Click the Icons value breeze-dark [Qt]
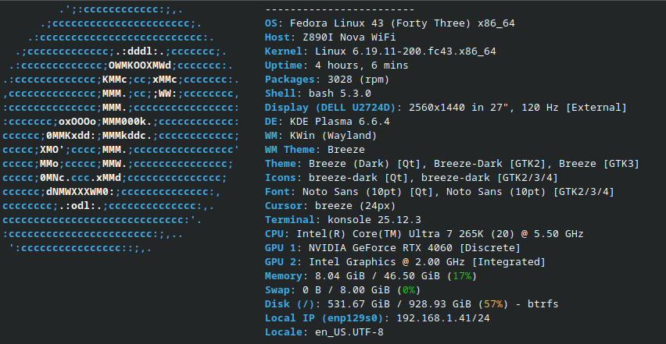Image resolution: width=666 pixels, height=344 pixels. [x=361, y=178]
